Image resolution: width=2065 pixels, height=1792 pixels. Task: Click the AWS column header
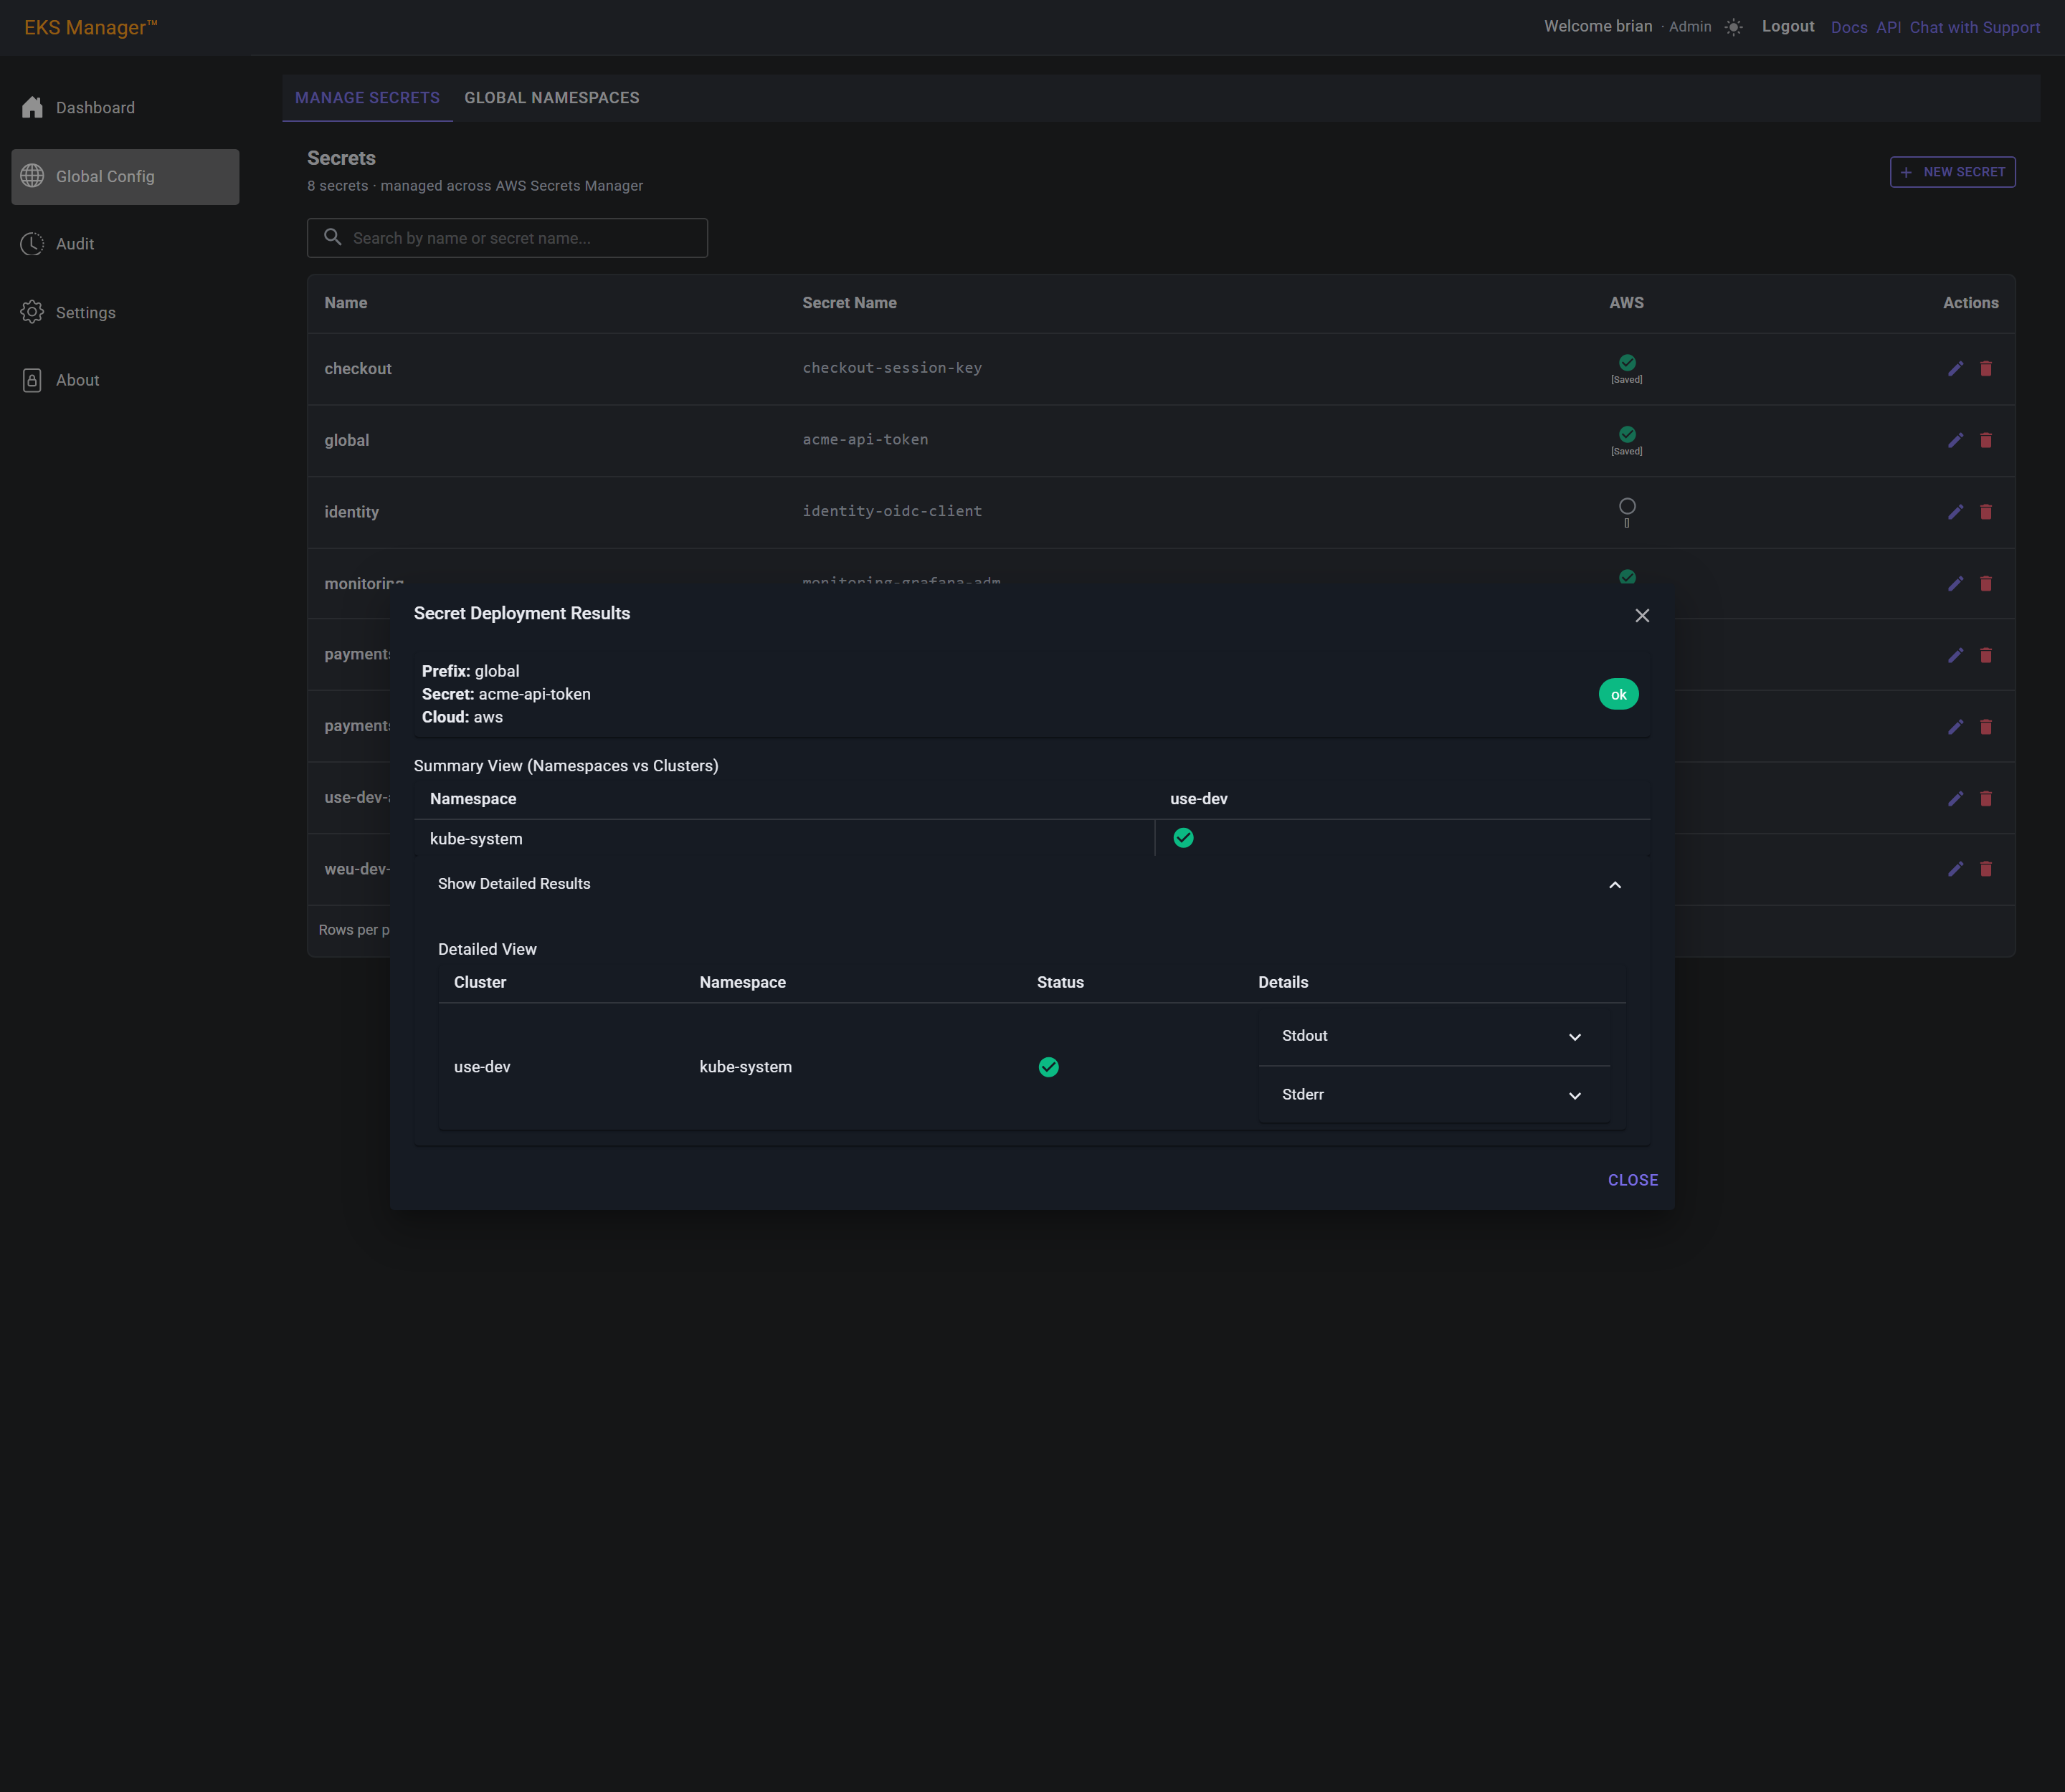pyautogui.click(x=1625, y=303)
